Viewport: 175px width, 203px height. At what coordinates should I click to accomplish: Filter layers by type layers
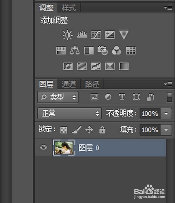pyautogui.click(x=122, y=97)
